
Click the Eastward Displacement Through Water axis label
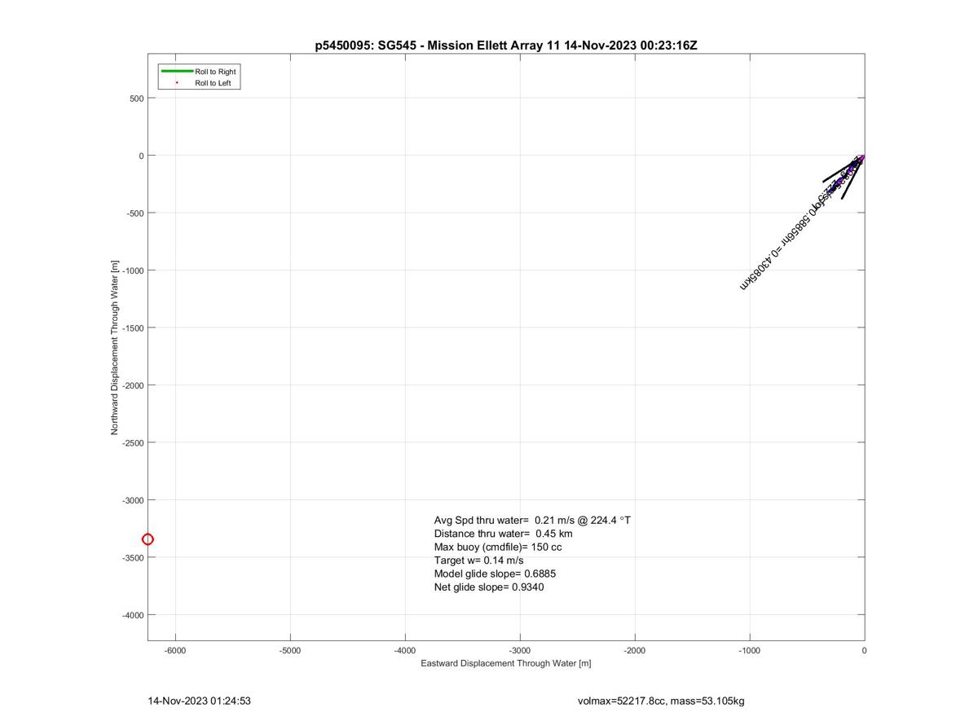pos(506,663)
